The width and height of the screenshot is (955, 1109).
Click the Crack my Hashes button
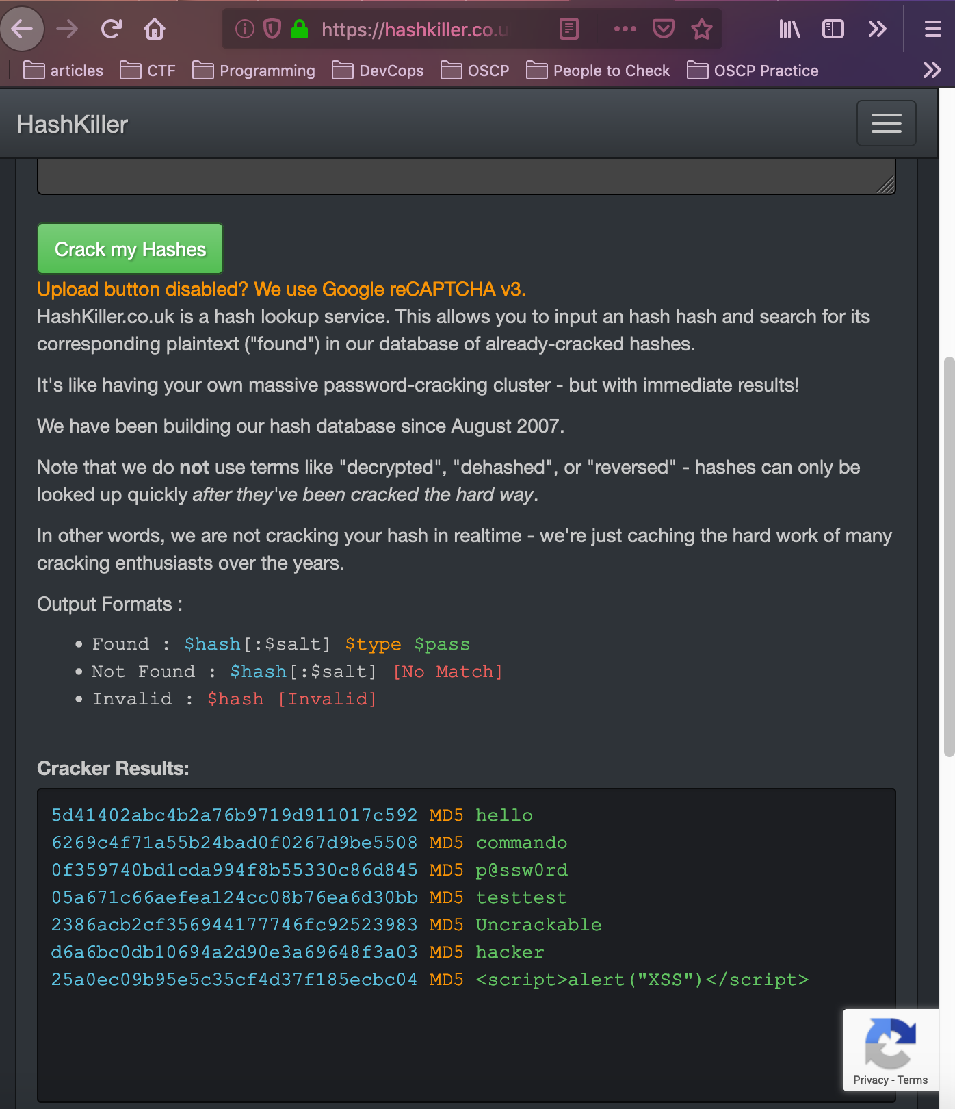pos(130,249)
